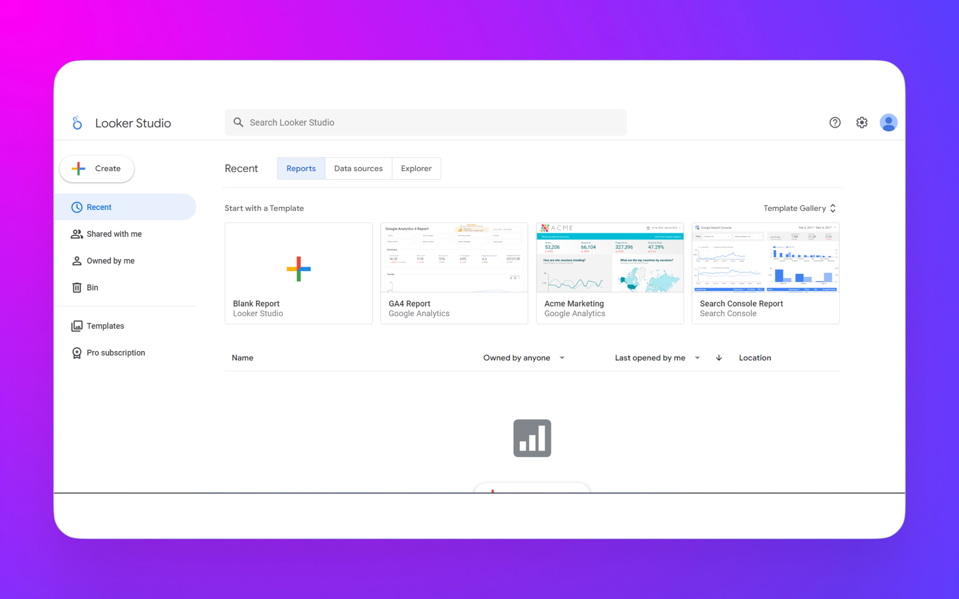Open the settings gear icon
This screenshot has height=599, width=959.
pyautogui.click(x=862, y=123)
